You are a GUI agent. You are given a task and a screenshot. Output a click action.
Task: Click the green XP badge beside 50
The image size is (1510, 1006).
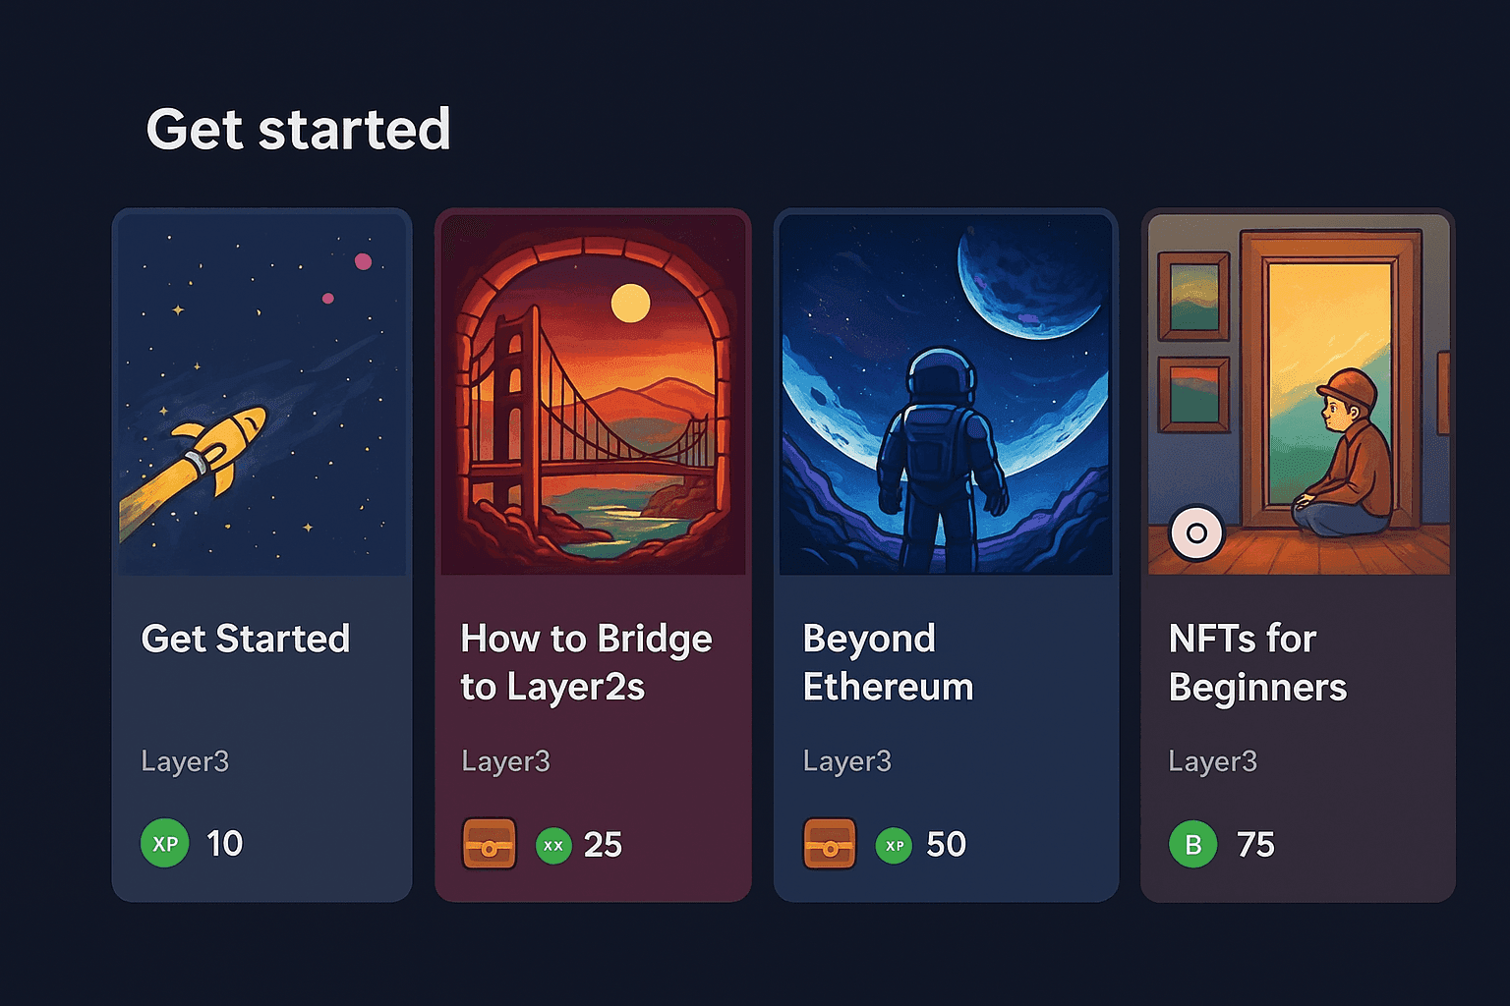tap(894, 845)
